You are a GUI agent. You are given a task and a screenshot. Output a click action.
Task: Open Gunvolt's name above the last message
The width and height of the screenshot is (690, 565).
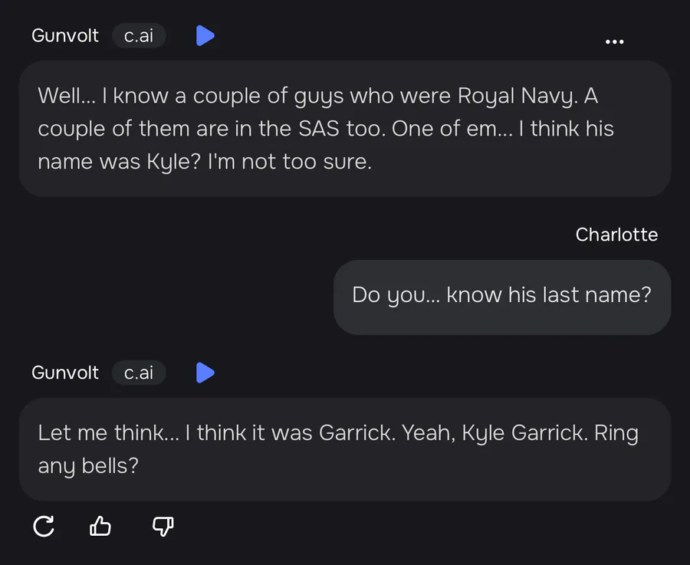coord(65,373)
